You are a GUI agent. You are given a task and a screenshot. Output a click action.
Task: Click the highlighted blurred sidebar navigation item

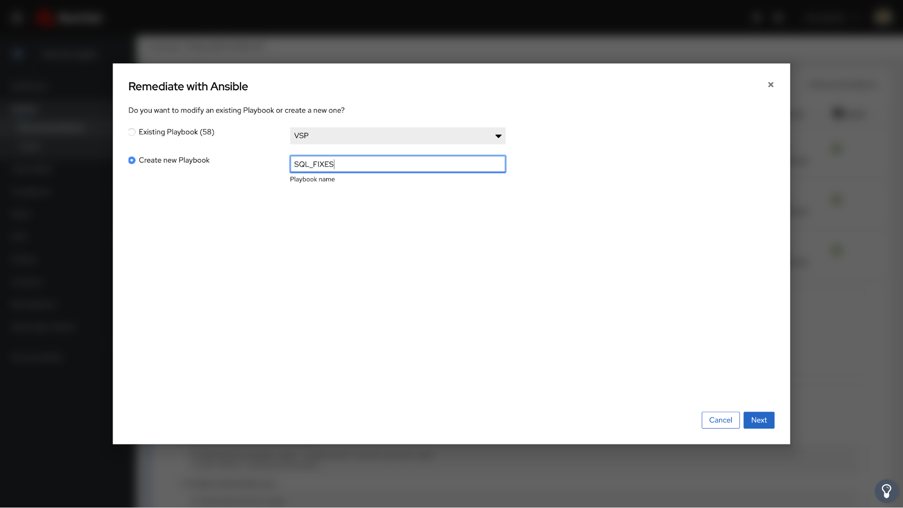[x=51, y=128]
